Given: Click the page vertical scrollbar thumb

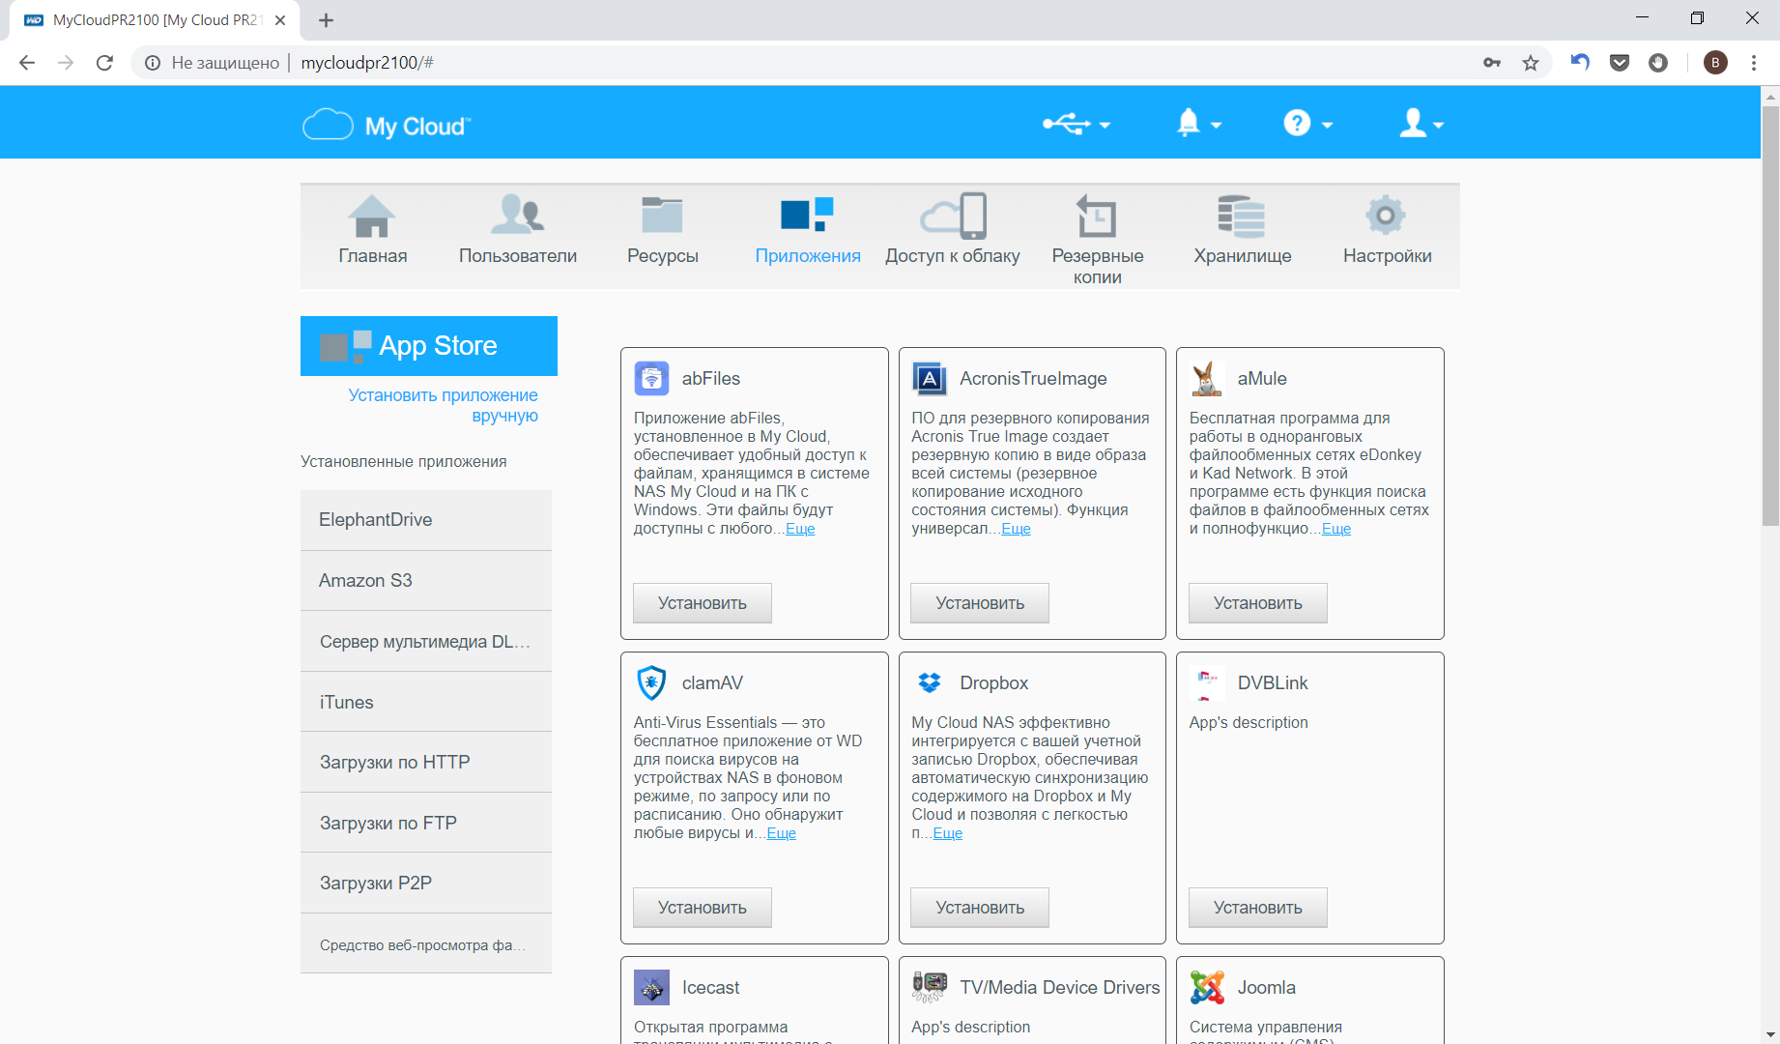Looking at the screenshot, I should [x=1770, y=316].
